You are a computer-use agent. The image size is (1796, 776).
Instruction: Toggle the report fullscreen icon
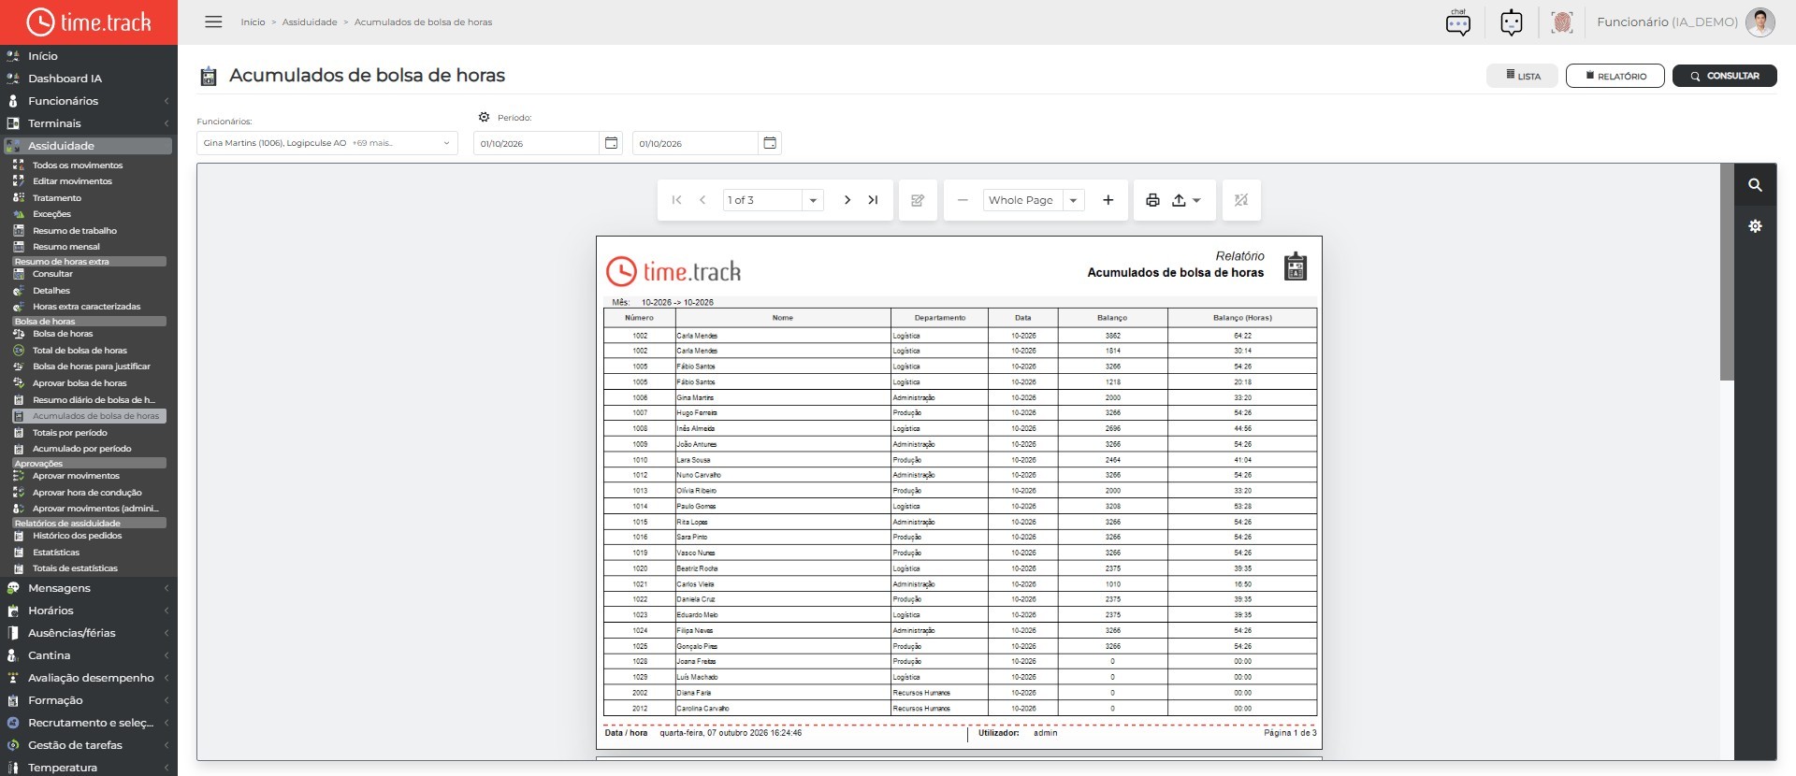point(1241,200)
